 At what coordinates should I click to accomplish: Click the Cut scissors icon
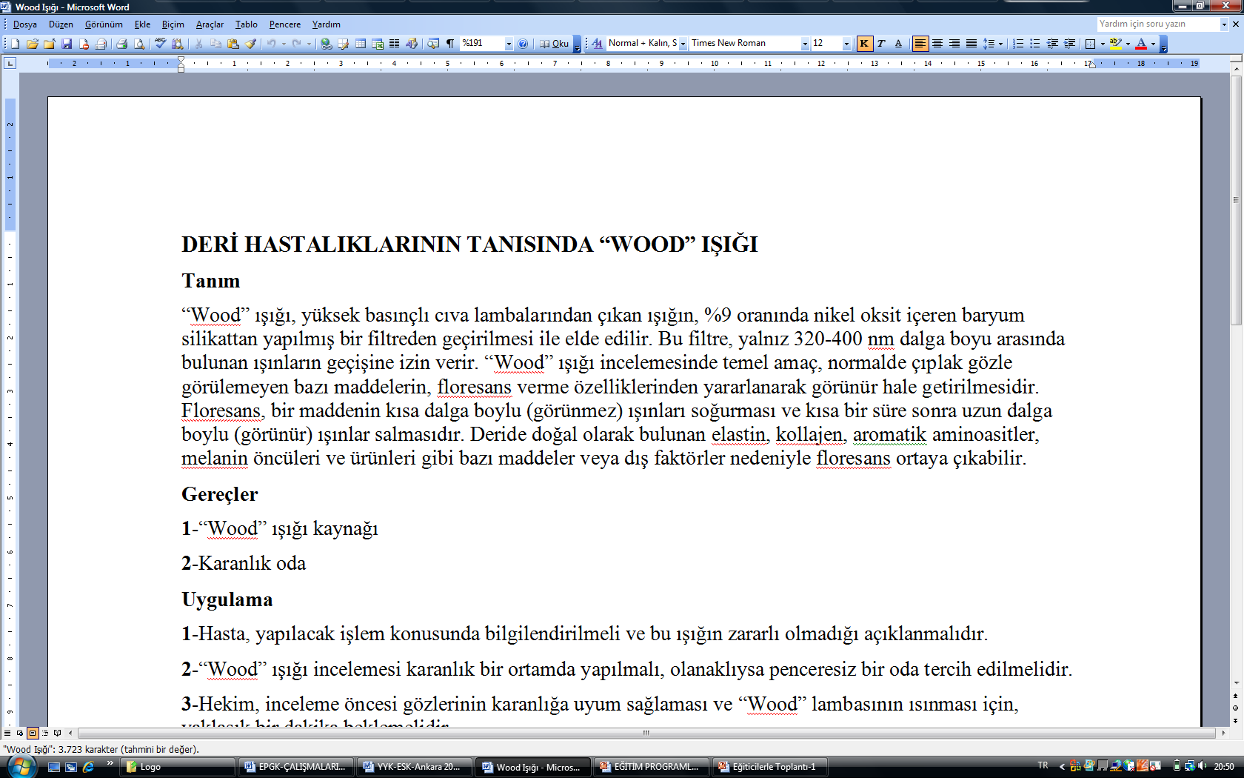pos(198,44)
